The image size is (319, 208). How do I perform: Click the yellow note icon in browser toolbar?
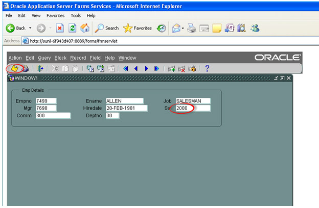[217, 28]
